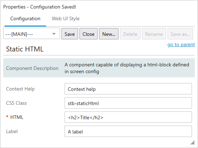Click the disabled Delete button
The height and width of the screenshot is (148, 198).
(x=130, y=34)
